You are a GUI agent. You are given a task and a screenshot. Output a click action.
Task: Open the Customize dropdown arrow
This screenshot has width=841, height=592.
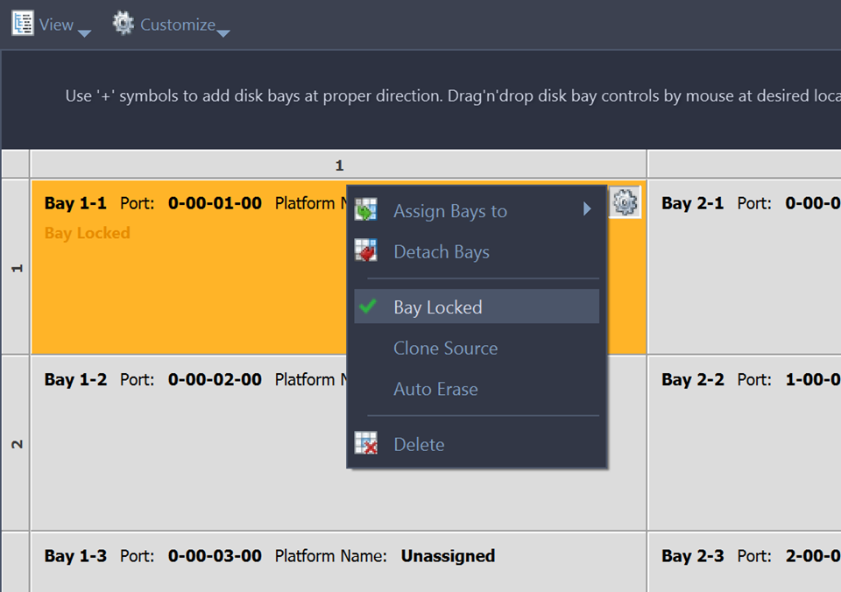(x=223, y=34)
